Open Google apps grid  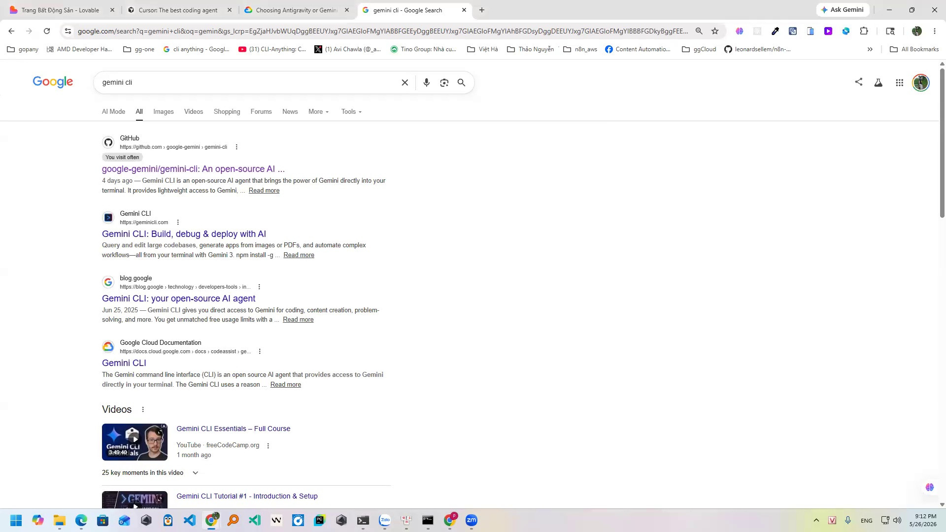tap(899, 83)
